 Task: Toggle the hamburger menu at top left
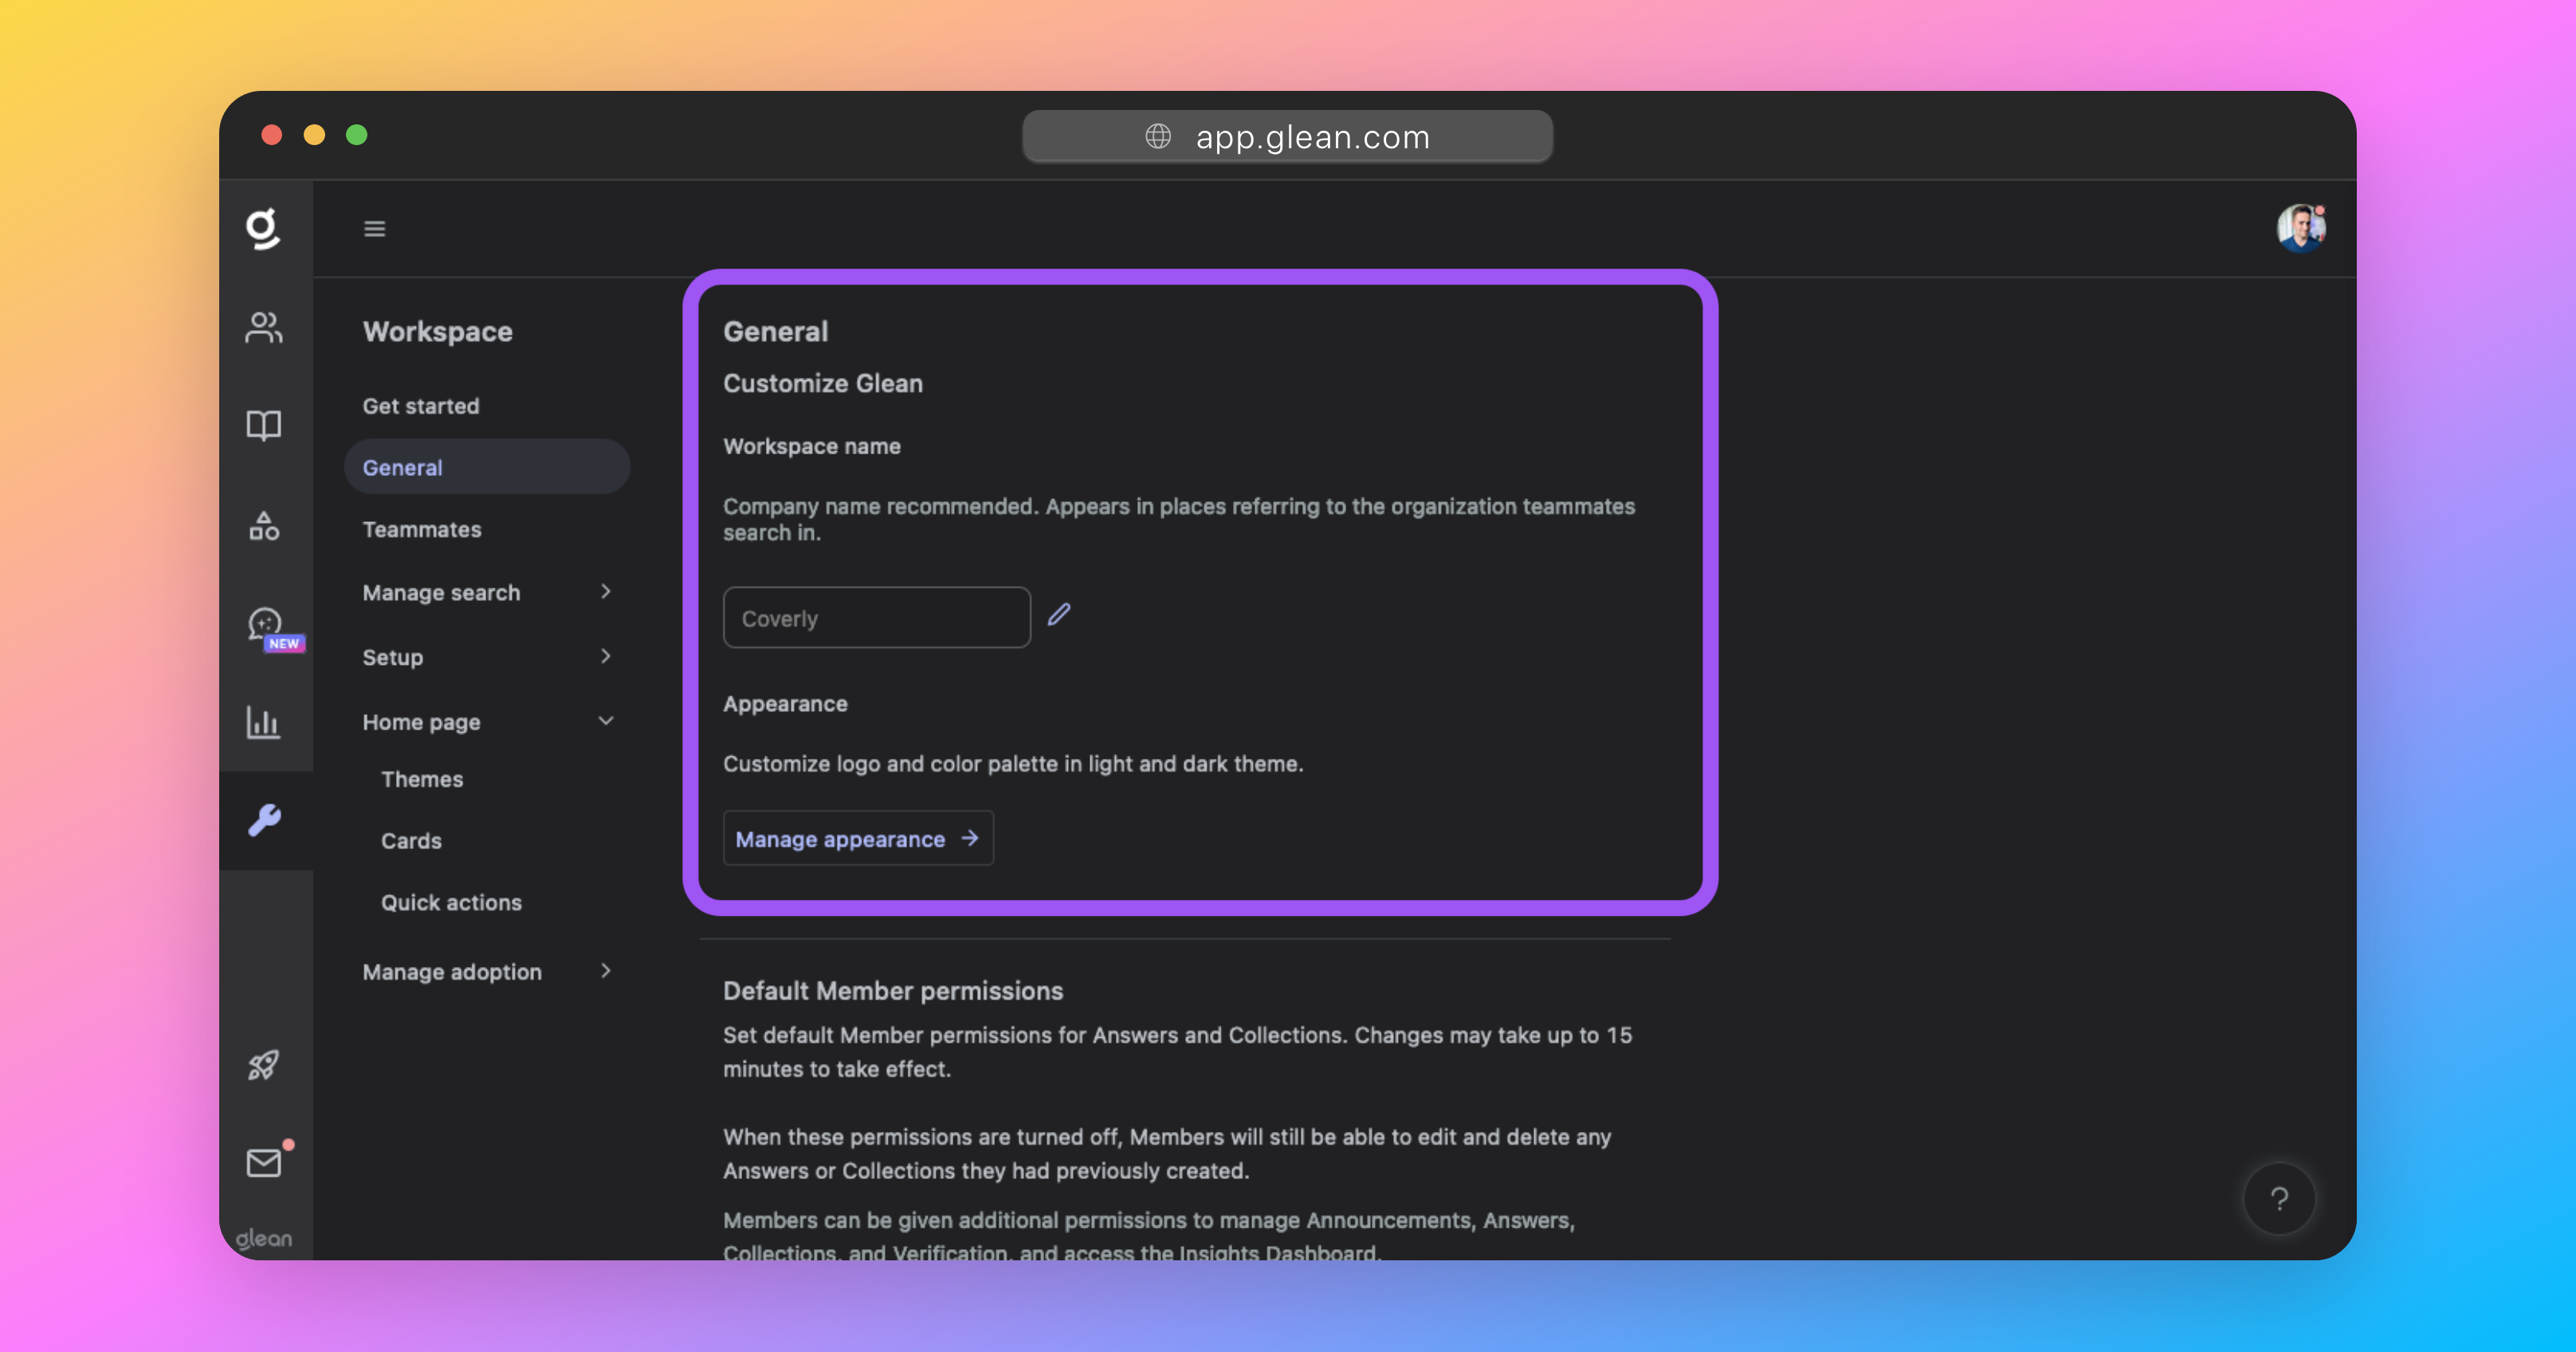[375, 228]
